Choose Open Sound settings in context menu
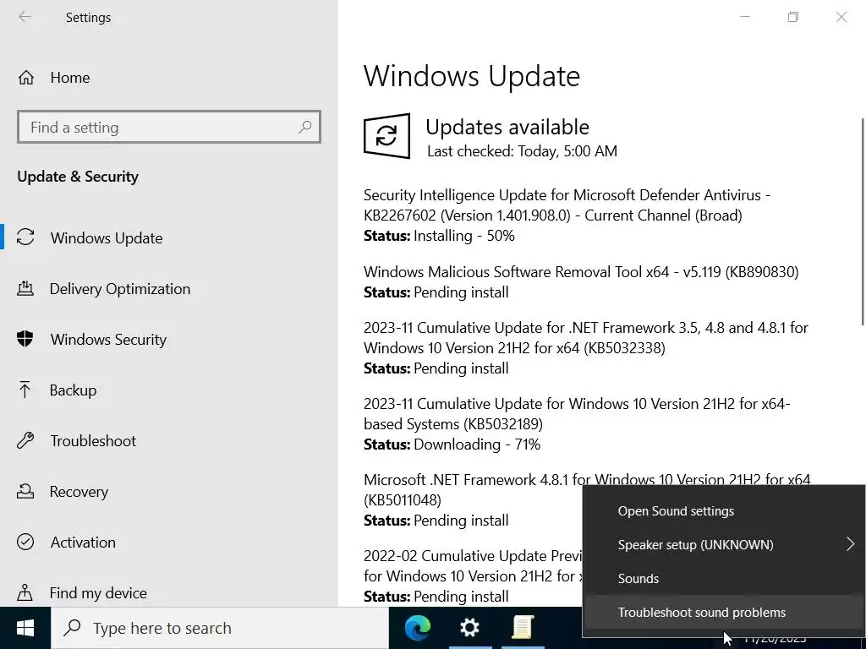866x649 pixels. (x=724, y=511)
